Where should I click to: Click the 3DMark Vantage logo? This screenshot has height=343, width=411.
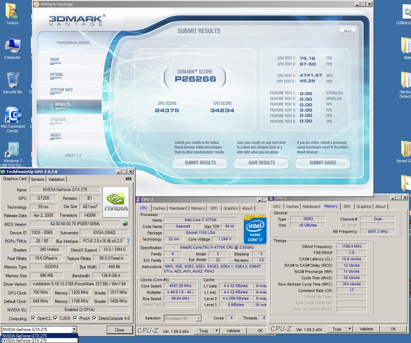pos(77,20)
